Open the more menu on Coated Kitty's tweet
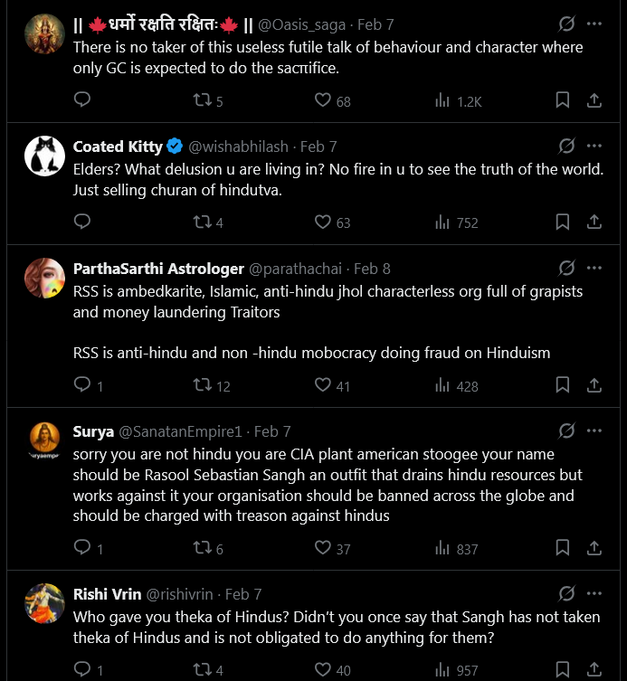Image resolution: width=627 pixels, height=681 pixels. (x=594, y=147)
